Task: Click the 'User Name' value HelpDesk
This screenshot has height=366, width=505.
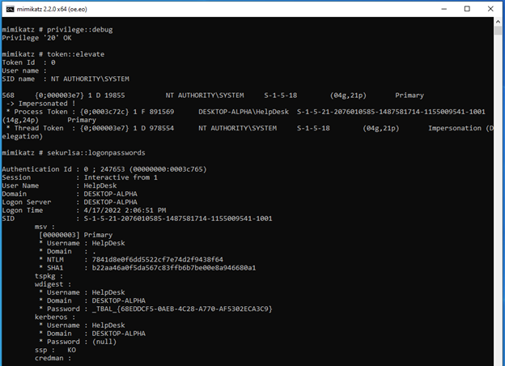Action: tap(100, 185)
